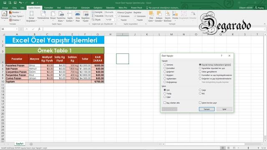This screenshot has width=267, height=150.
Task: Switch to Formüller tab
Action: pos(48,7)
